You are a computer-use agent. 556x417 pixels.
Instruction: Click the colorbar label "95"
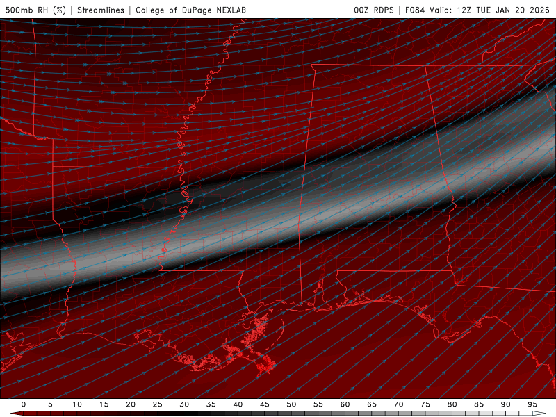pos(532,404)
